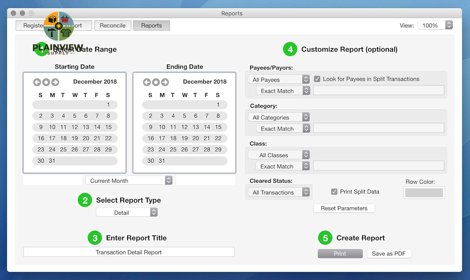Open the All Classes dropdown
470x280 pixels.
(x=279, y=155)
